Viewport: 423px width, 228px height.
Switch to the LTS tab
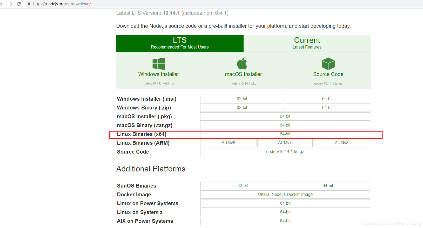(180, 43)
